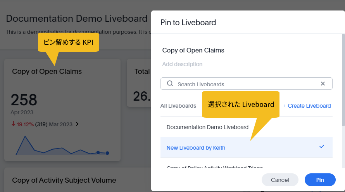Click the dialog's vertical scrollbar
The height and width of the screenshot is (192, 345).
343,80
